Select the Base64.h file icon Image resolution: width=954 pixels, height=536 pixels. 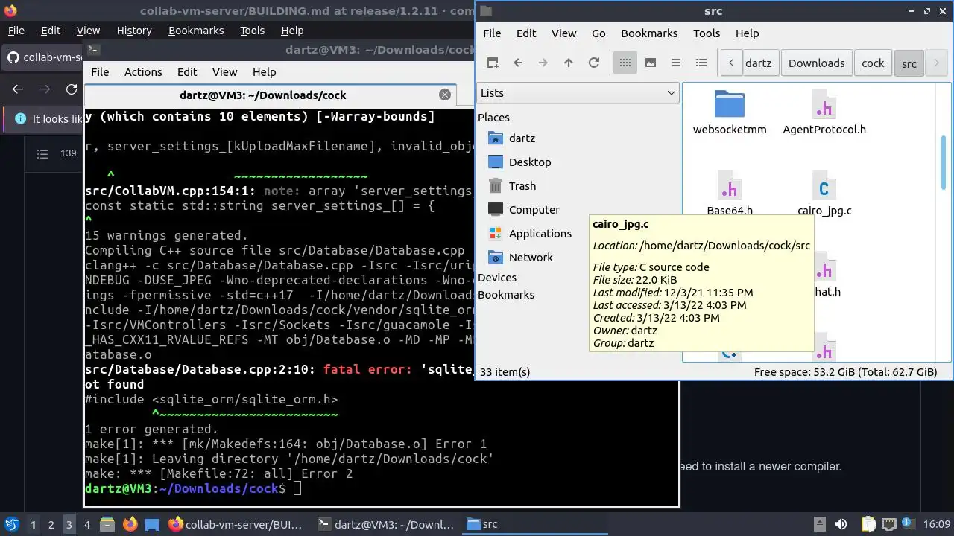tap(730, 185)
